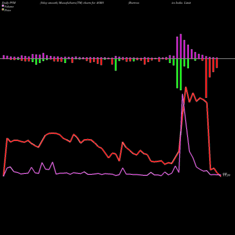Screen dimensions: 235x235
Task: Click the 'Volume' legend label
Action: [x=9, y=7]
